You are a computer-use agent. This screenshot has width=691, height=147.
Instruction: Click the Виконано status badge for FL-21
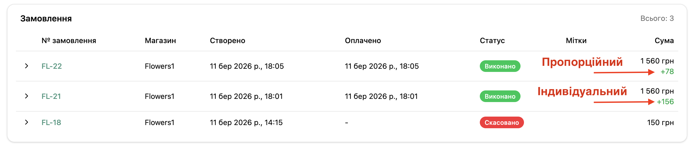tap(500, 96)
